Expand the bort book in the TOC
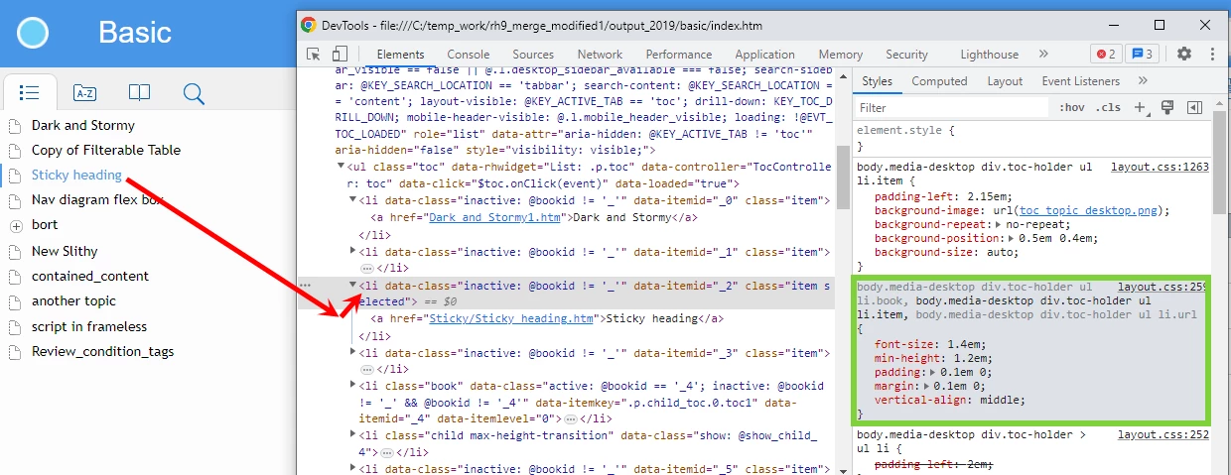Image resolution: width=1231 pixels, height=475 pixels. 15,226
